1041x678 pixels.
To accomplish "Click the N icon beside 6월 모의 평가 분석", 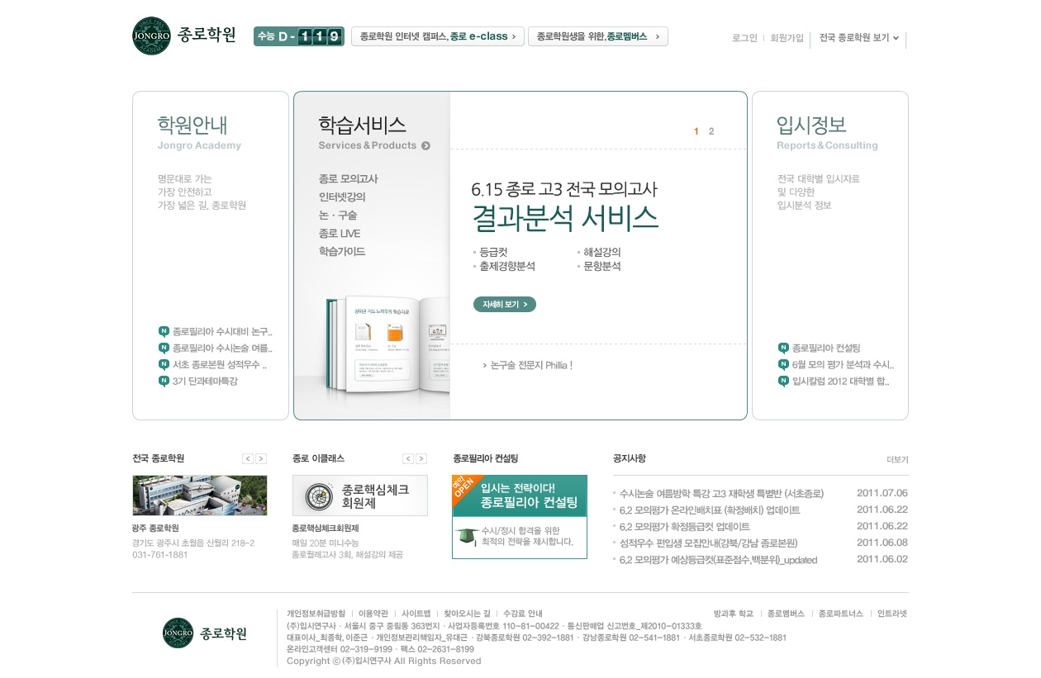I will pos(783,364).
